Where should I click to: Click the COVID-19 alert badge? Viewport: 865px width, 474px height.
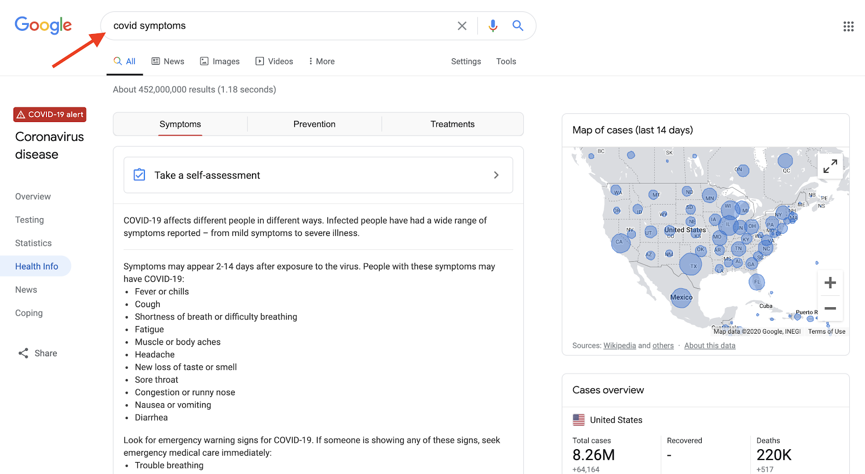[50, 114]
